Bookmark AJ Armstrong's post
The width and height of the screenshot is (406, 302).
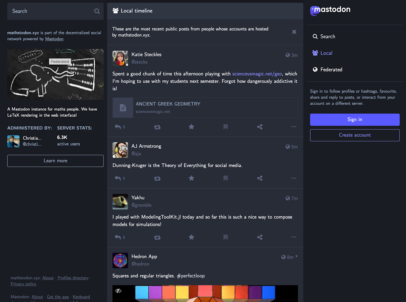click(x=226, y=178)
